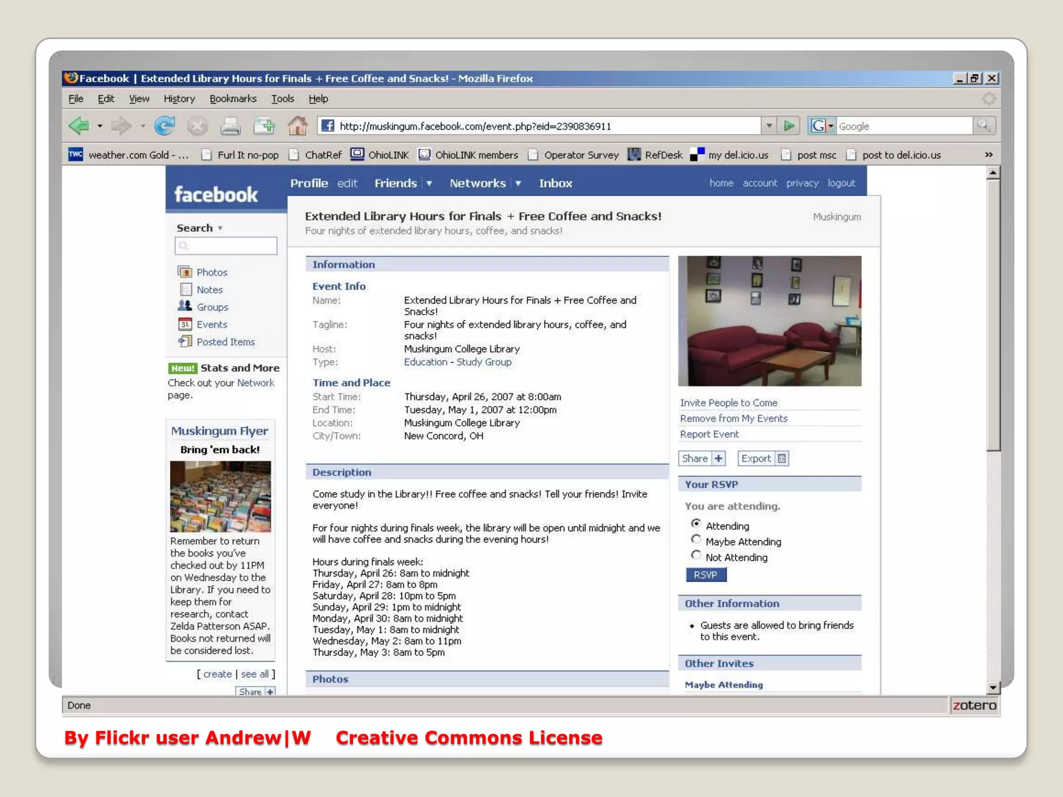Select the Not Attending radio button
Image resolution: width=1063 pixels, height=797 pixels.
pos(696,555)
